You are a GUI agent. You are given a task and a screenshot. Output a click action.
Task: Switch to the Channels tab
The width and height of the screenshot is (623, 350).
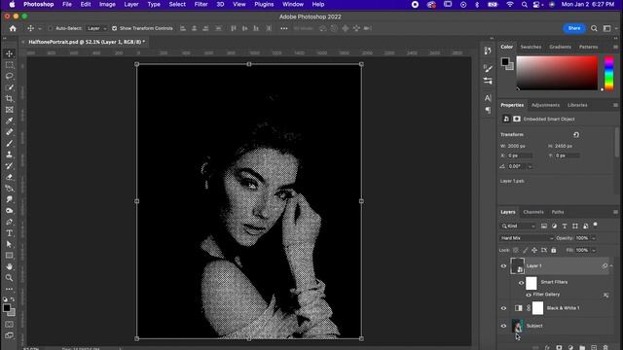point(533,212)
